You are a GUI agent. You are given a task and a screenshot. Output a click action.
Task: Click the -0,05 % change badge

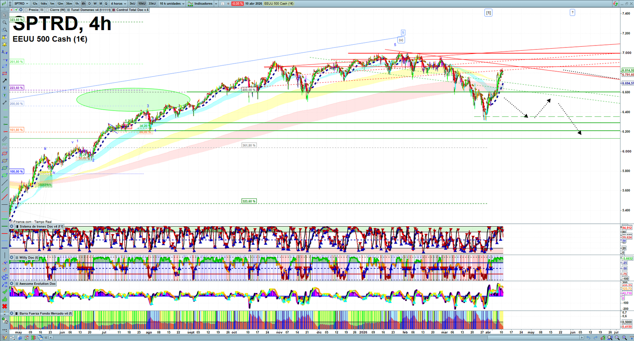click(237, 4)
